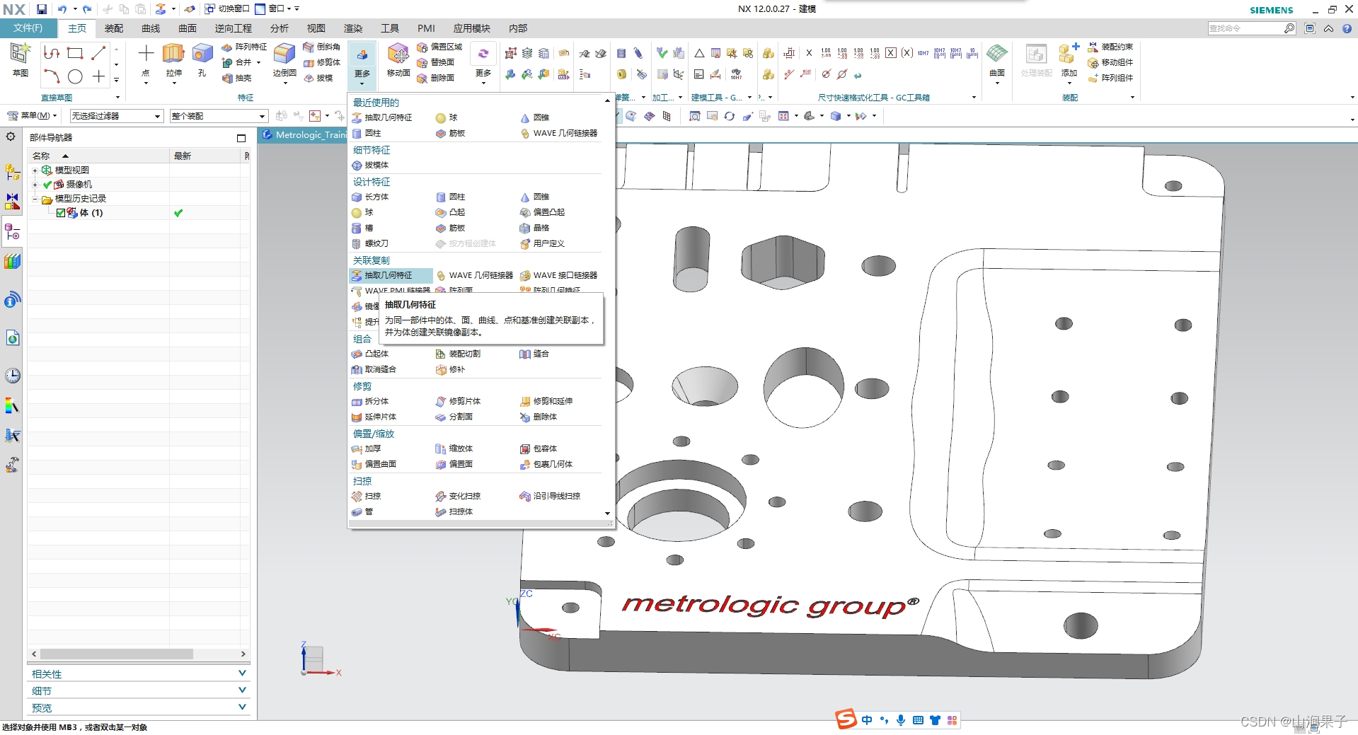The image size is (1358, 735).
Task: Switch to the 逆向工程 ribbon tab
Action: 234,28
